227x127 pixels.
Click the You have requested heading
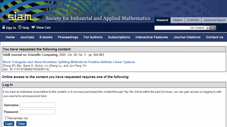pos(37,49)
